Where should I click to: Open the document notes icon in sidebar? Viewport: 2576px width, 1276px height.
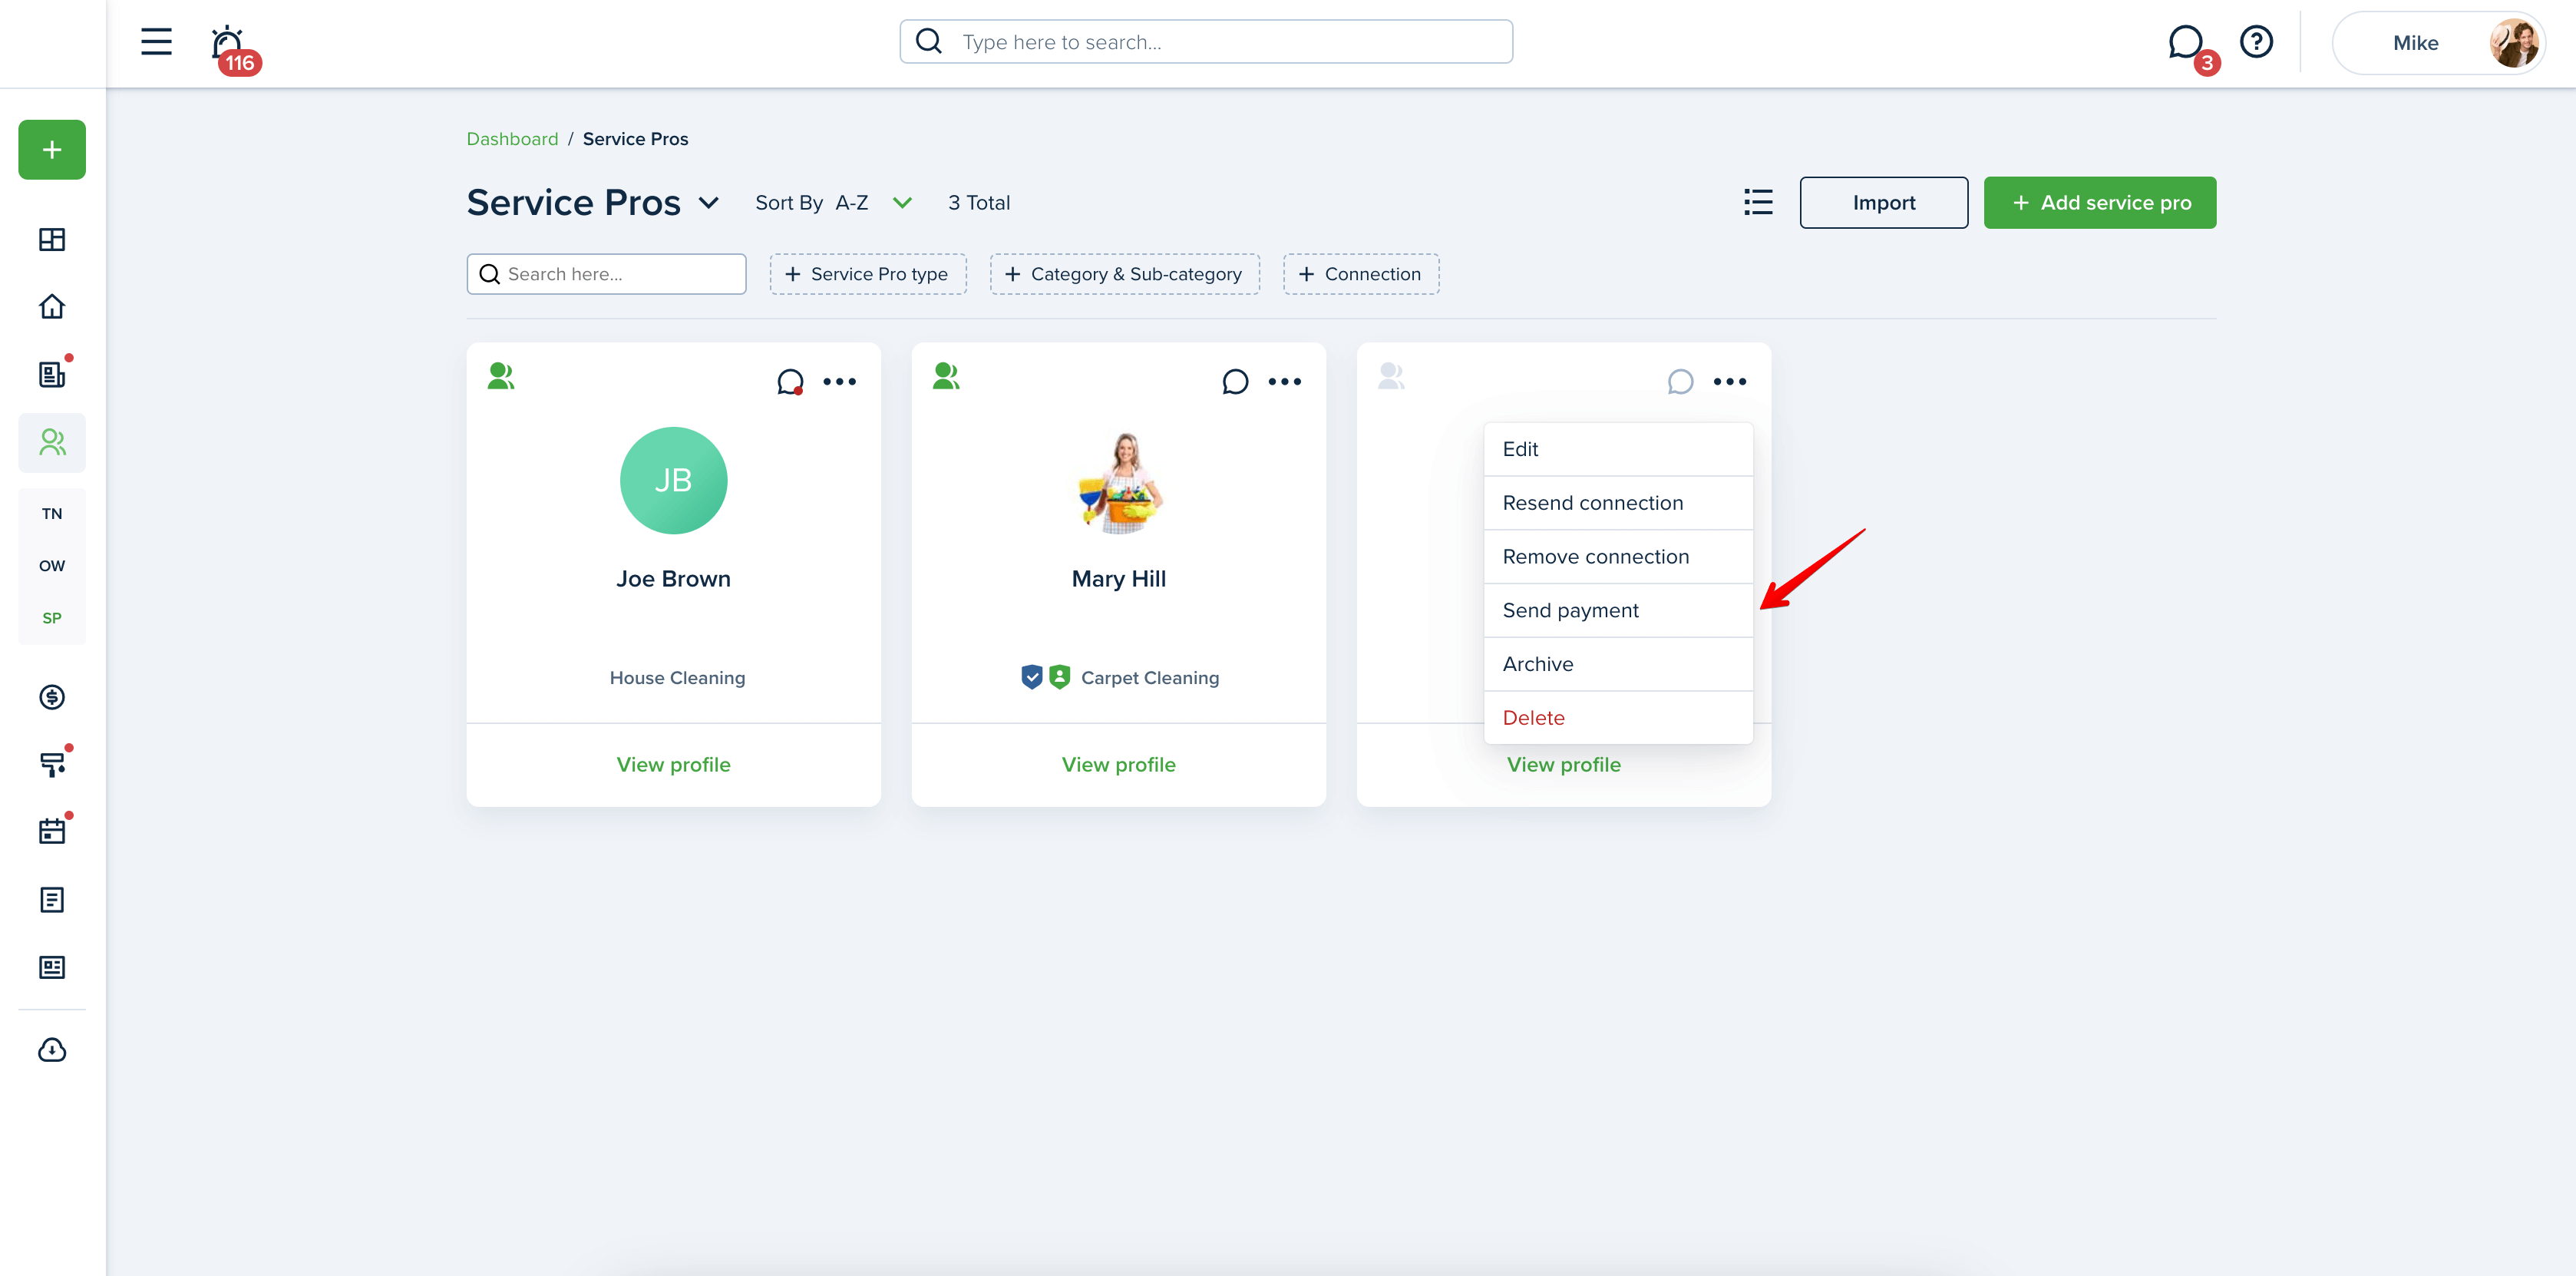(52, 900)
